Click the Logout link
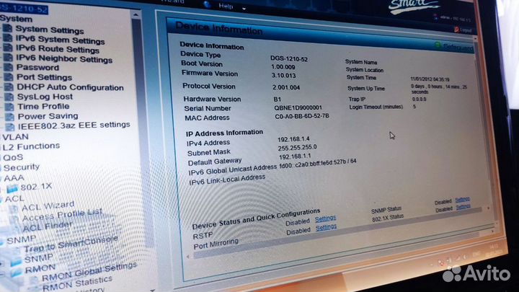 coord(466,30)
